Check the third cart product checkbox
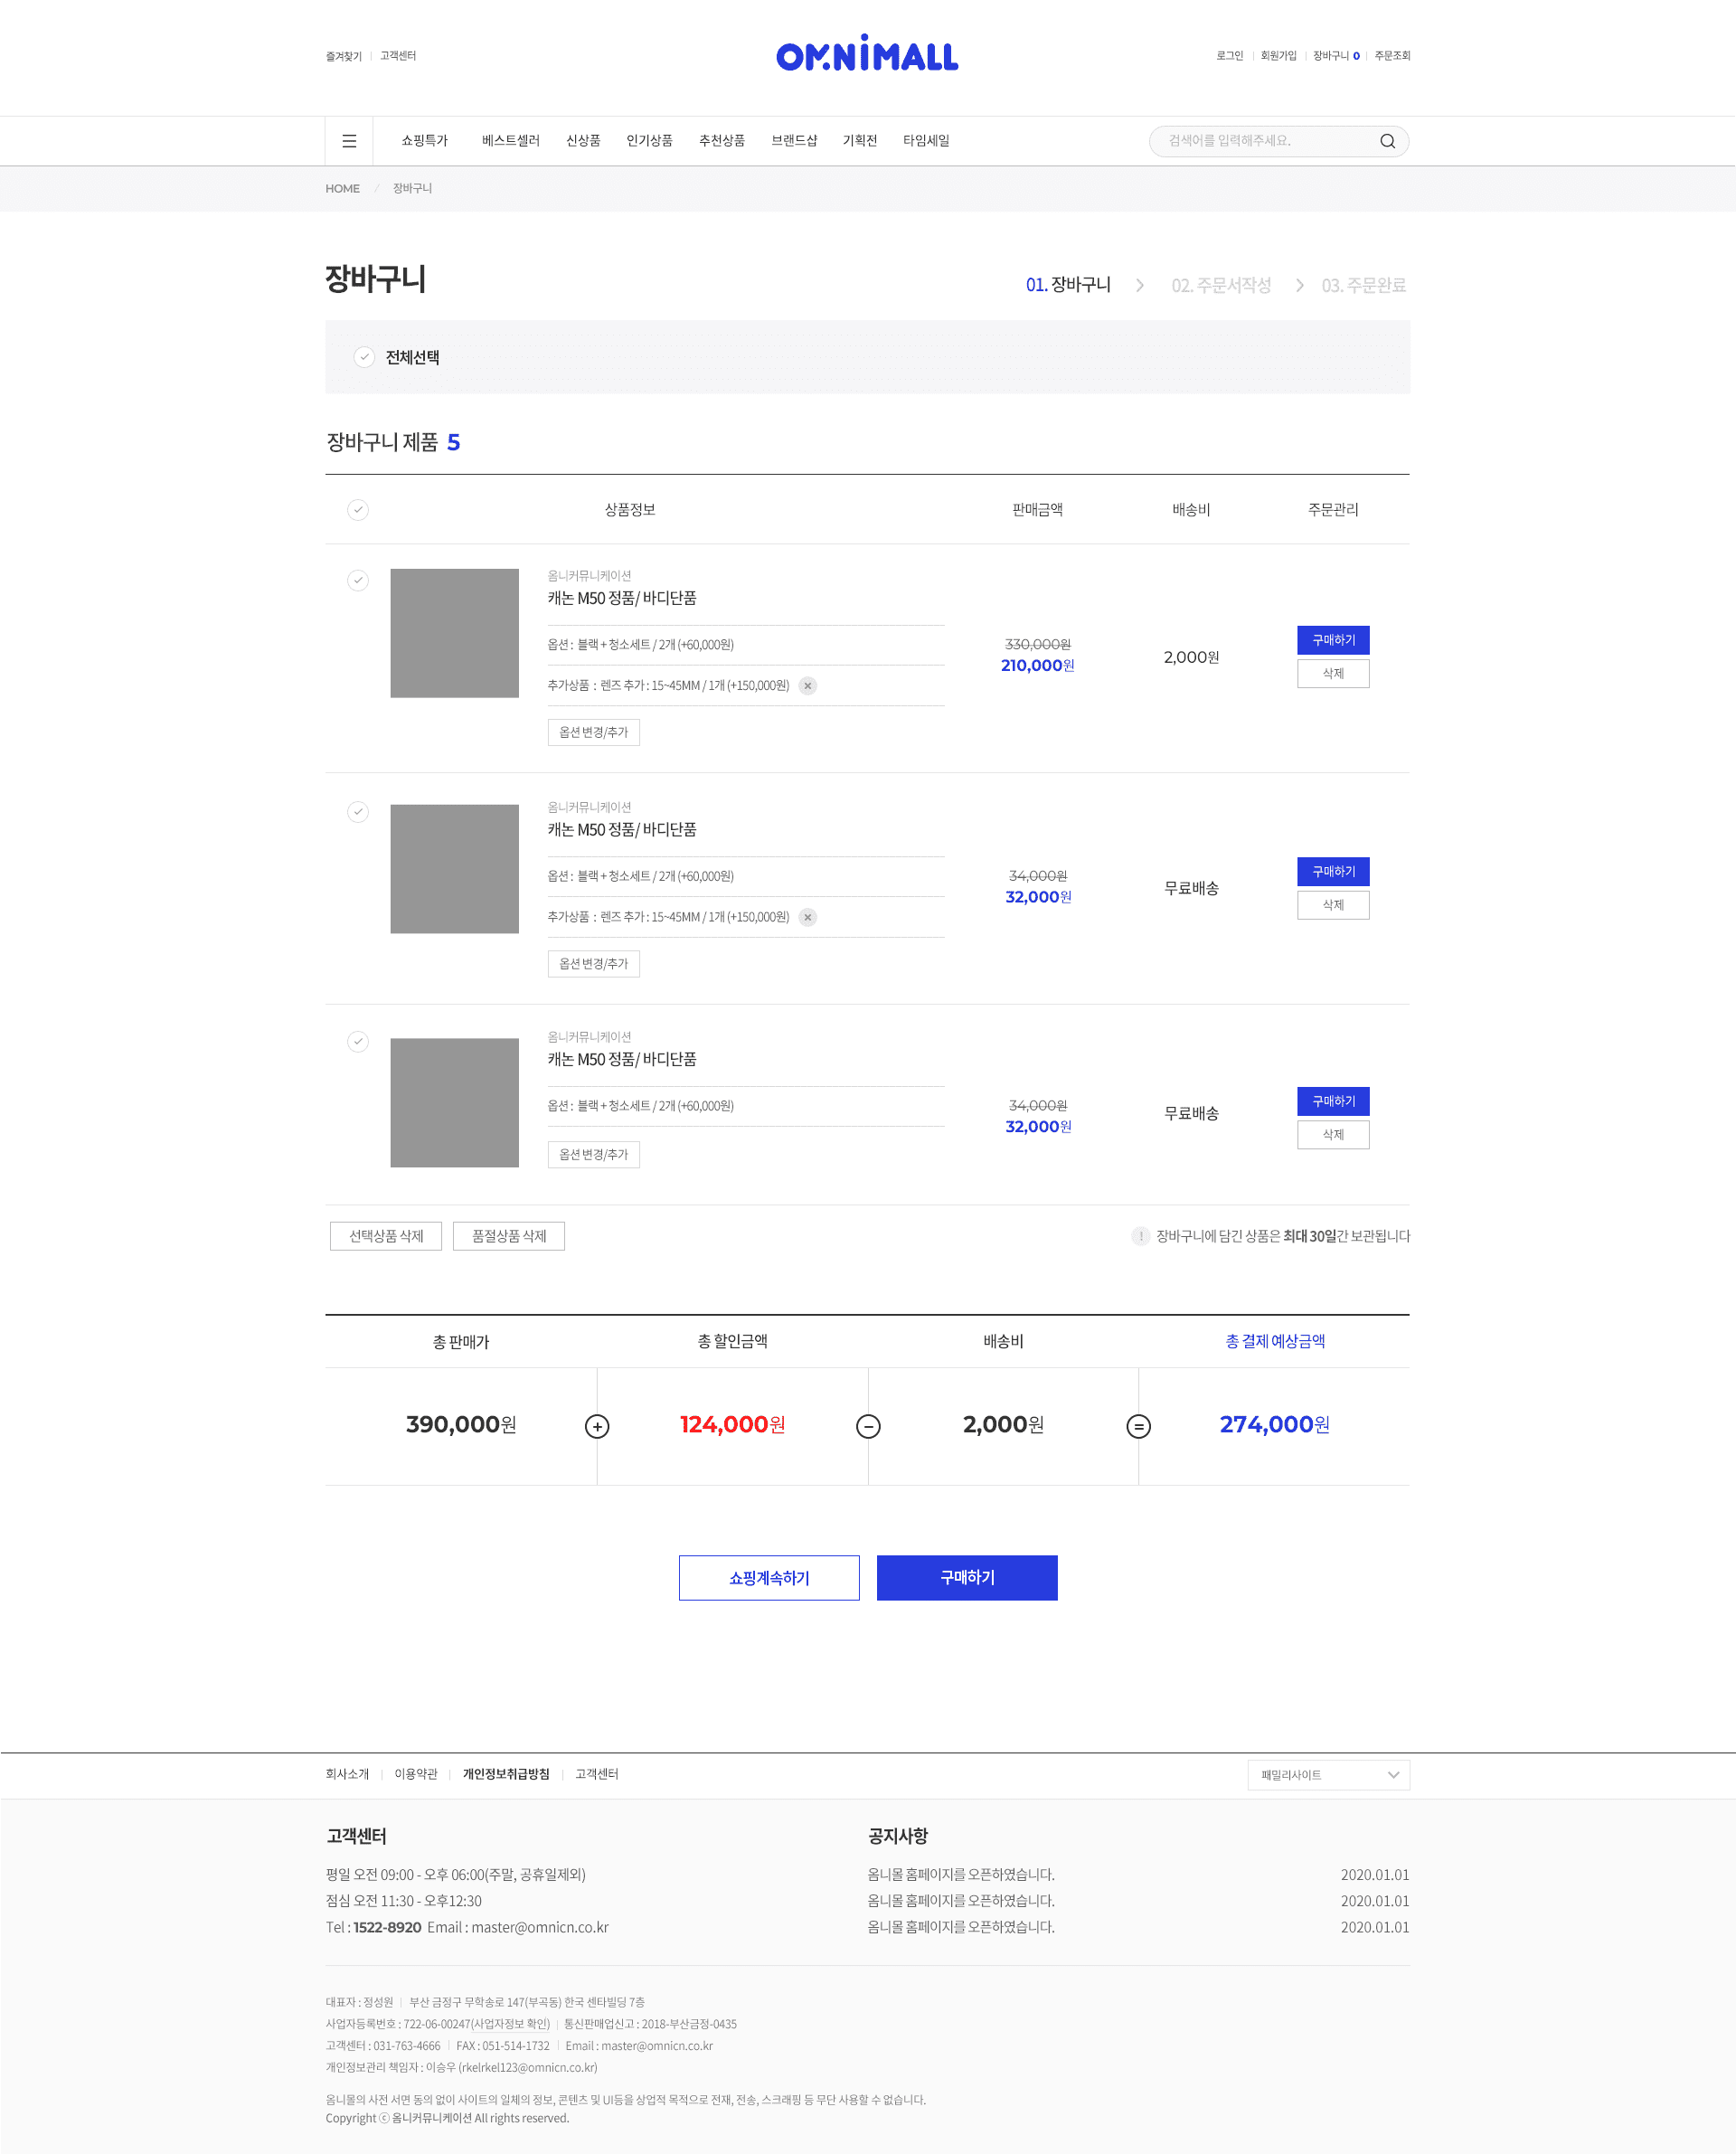This screenshot has width=1736, height=2154. tap(358, 1041)
